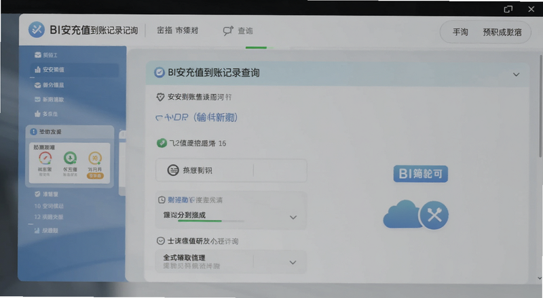Select the highlighted sidebar item with bar chart icon
The height and width of the screenshot is (298, 543).
tap(74, 70)
